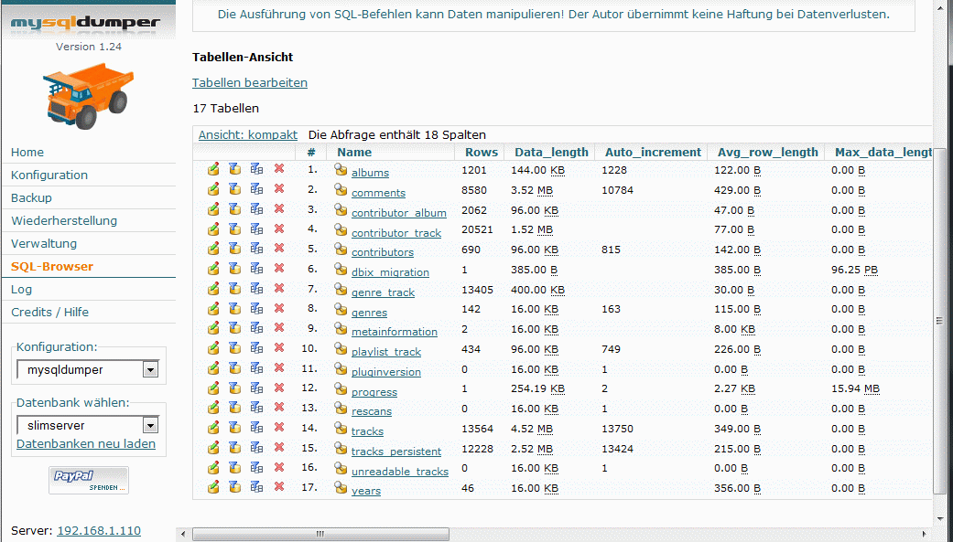Screen dimensions: 953x542
Task: Click the edit icon for the albums table
Action: click(213, 170)
